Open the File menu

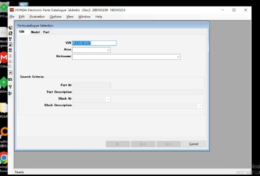(x=12, y=16)
